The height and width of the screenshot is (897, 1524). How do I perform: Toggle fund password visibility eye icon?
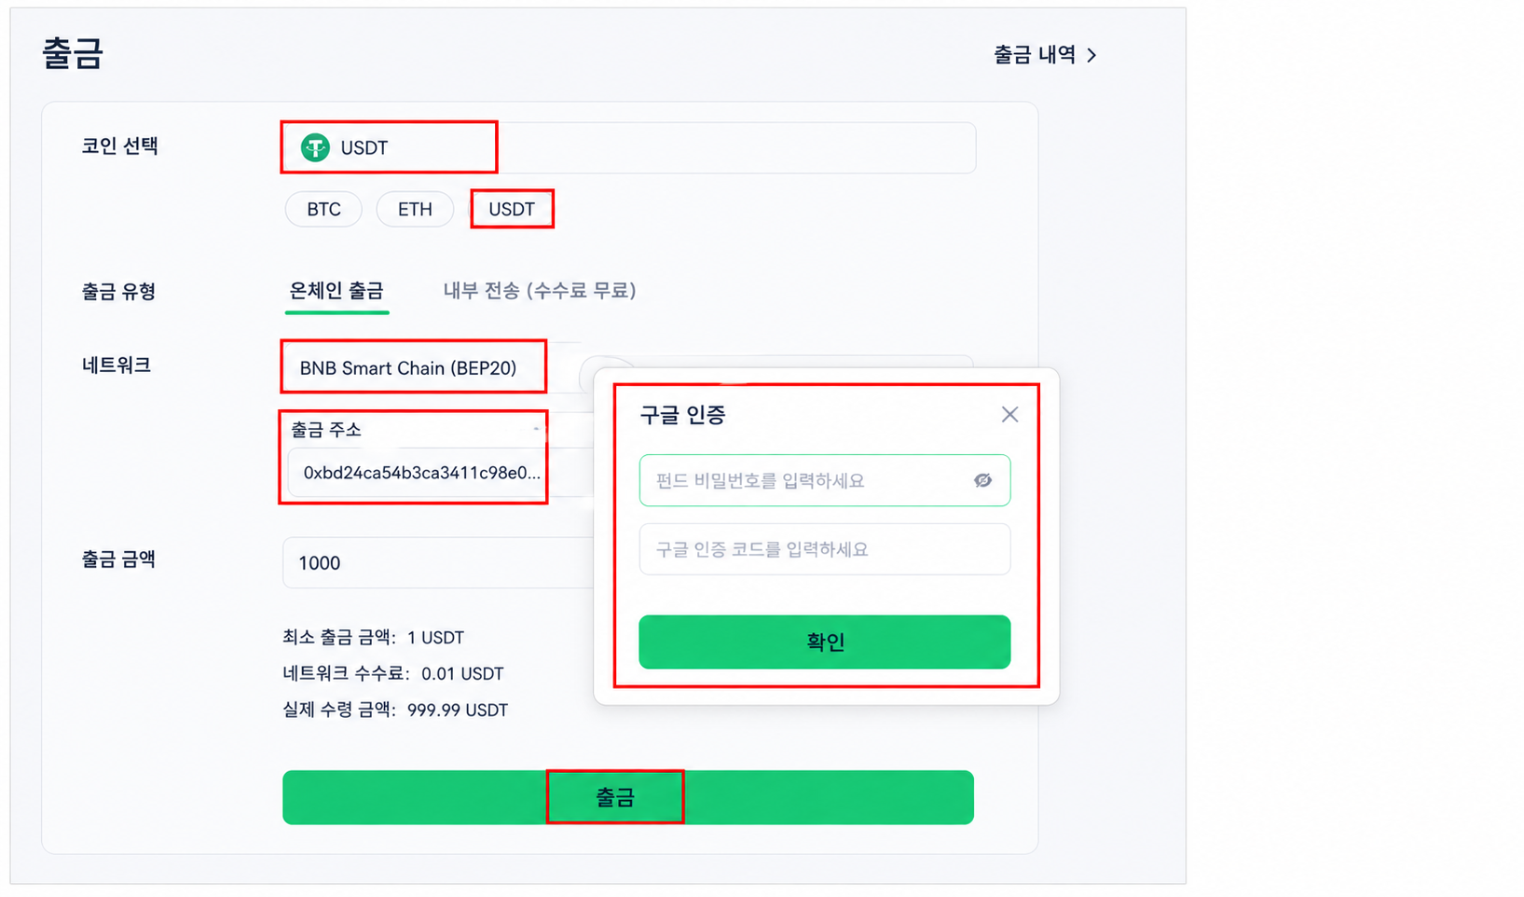(982, 480)
